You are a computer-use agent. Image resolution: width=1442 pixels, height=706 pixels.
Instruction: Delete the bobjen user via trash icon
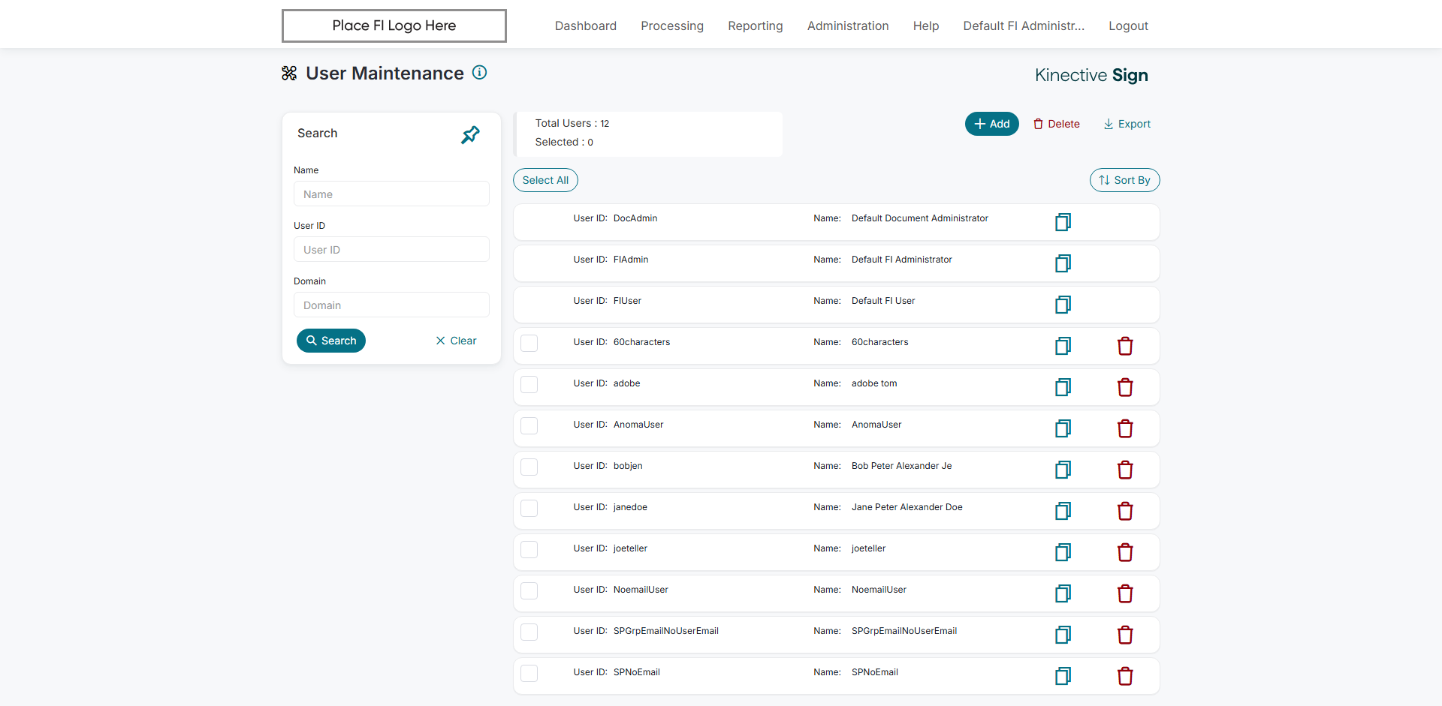[x=1125, y=470]
